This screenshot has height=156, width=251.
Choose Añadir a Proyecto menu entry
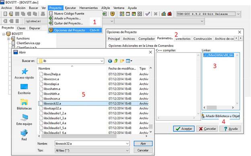(68, 18)
